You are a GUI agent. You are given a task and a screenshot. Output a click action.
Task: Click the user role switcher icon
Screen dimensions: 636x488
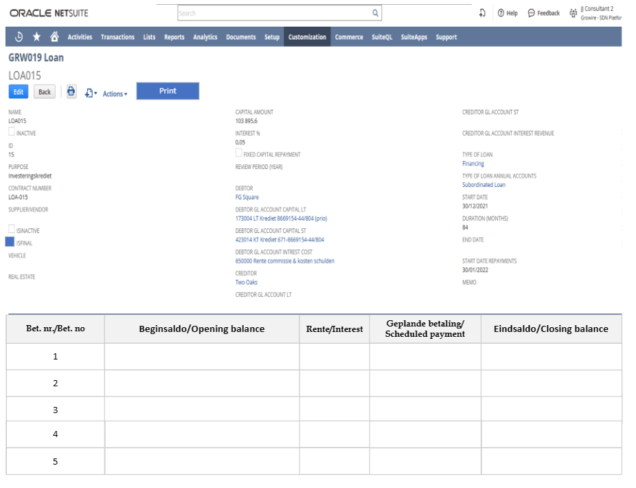pyautogui.click(x=573, y=13)
